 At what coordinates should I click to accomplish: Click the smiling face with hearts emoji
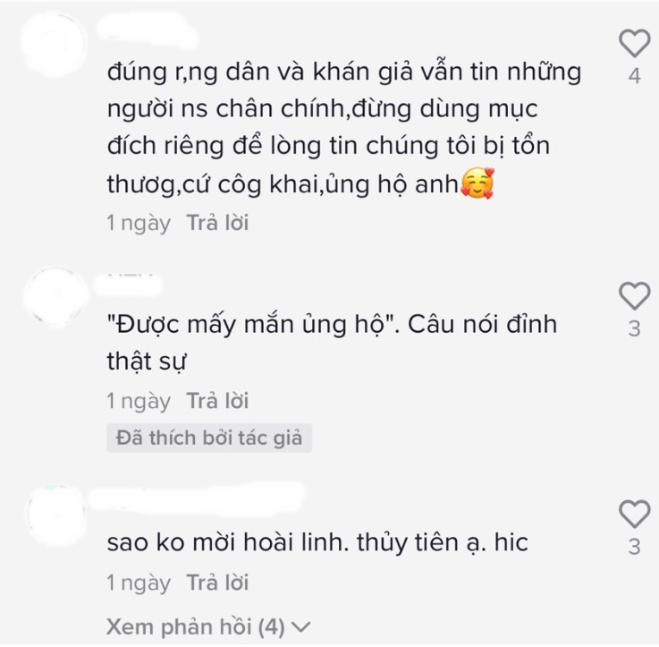(477, 183)
